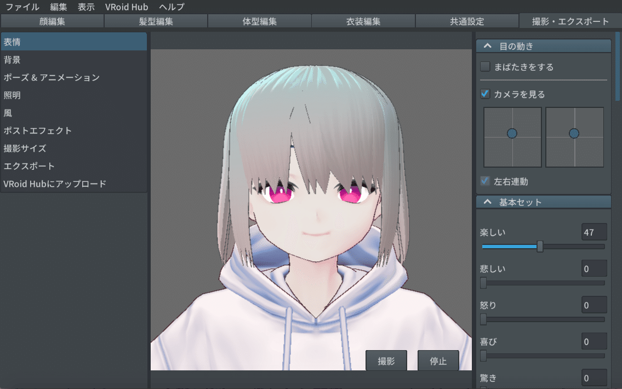The width and height of the screenshot is (622, 389).
Task: Open VRoid Hubにアップロード
Action: point(74,184)
